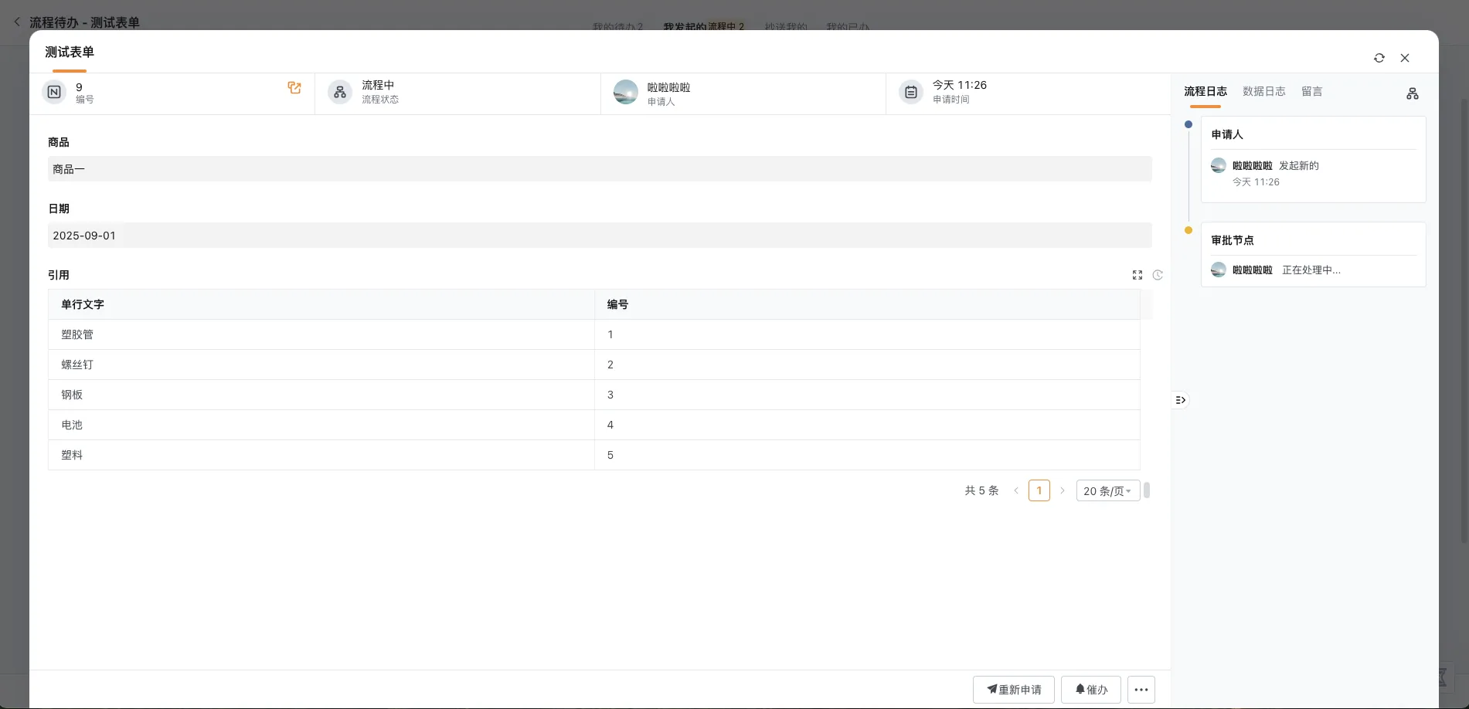Image resolution: width=1469 pixels, height=709 pixels.
Task: Go to previous page arrow
Action: pos(1016,490)
